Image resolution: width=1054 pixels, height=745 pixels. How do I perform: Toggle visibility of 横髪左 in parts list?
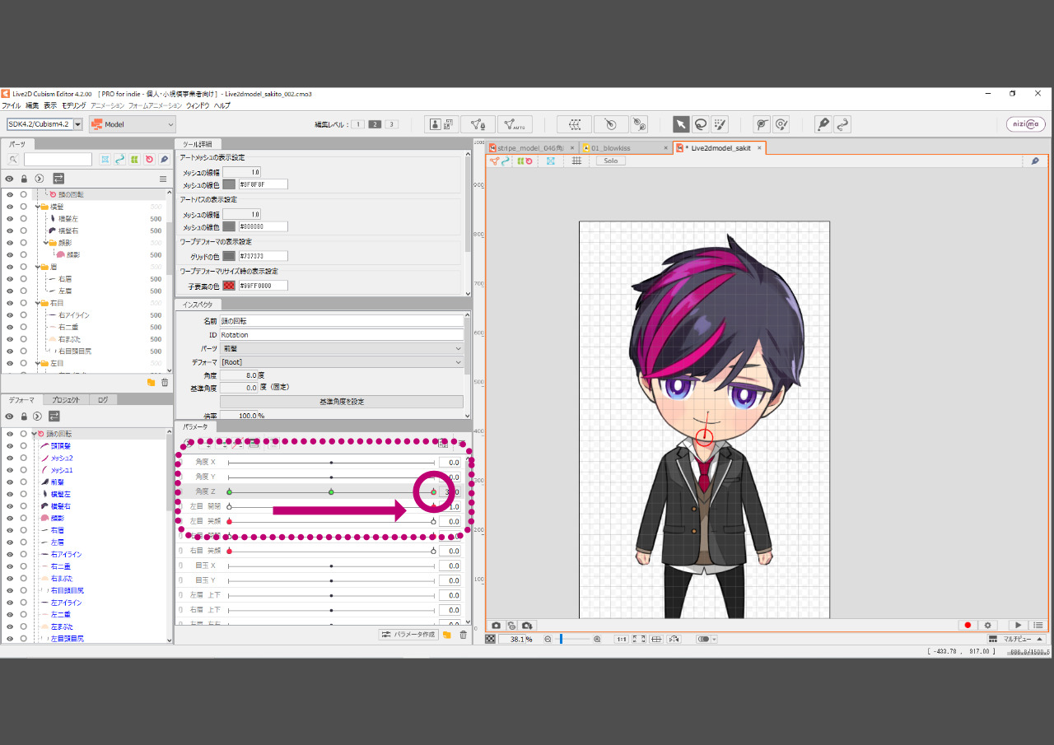point(10,219)
